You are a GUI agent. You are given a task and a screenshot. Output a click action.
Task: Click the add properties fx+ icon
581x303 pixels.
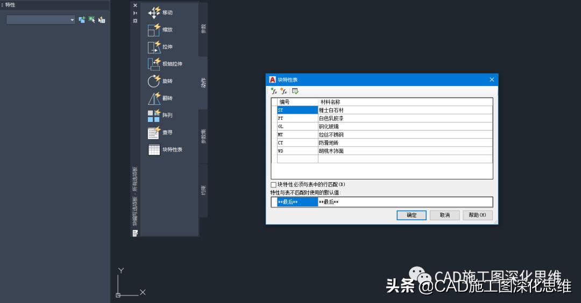274,91
